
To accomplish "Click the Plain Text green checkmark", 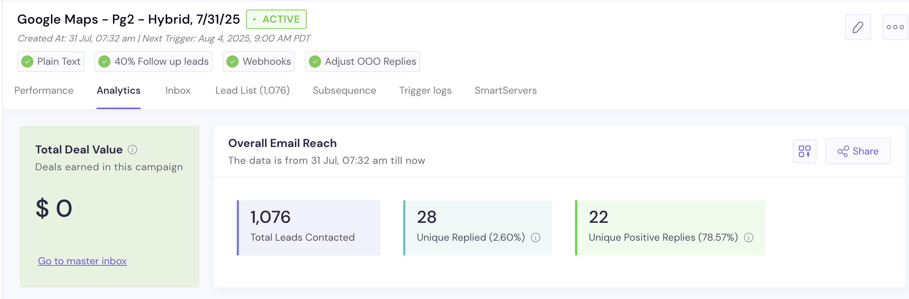I will tap(27, 62).
